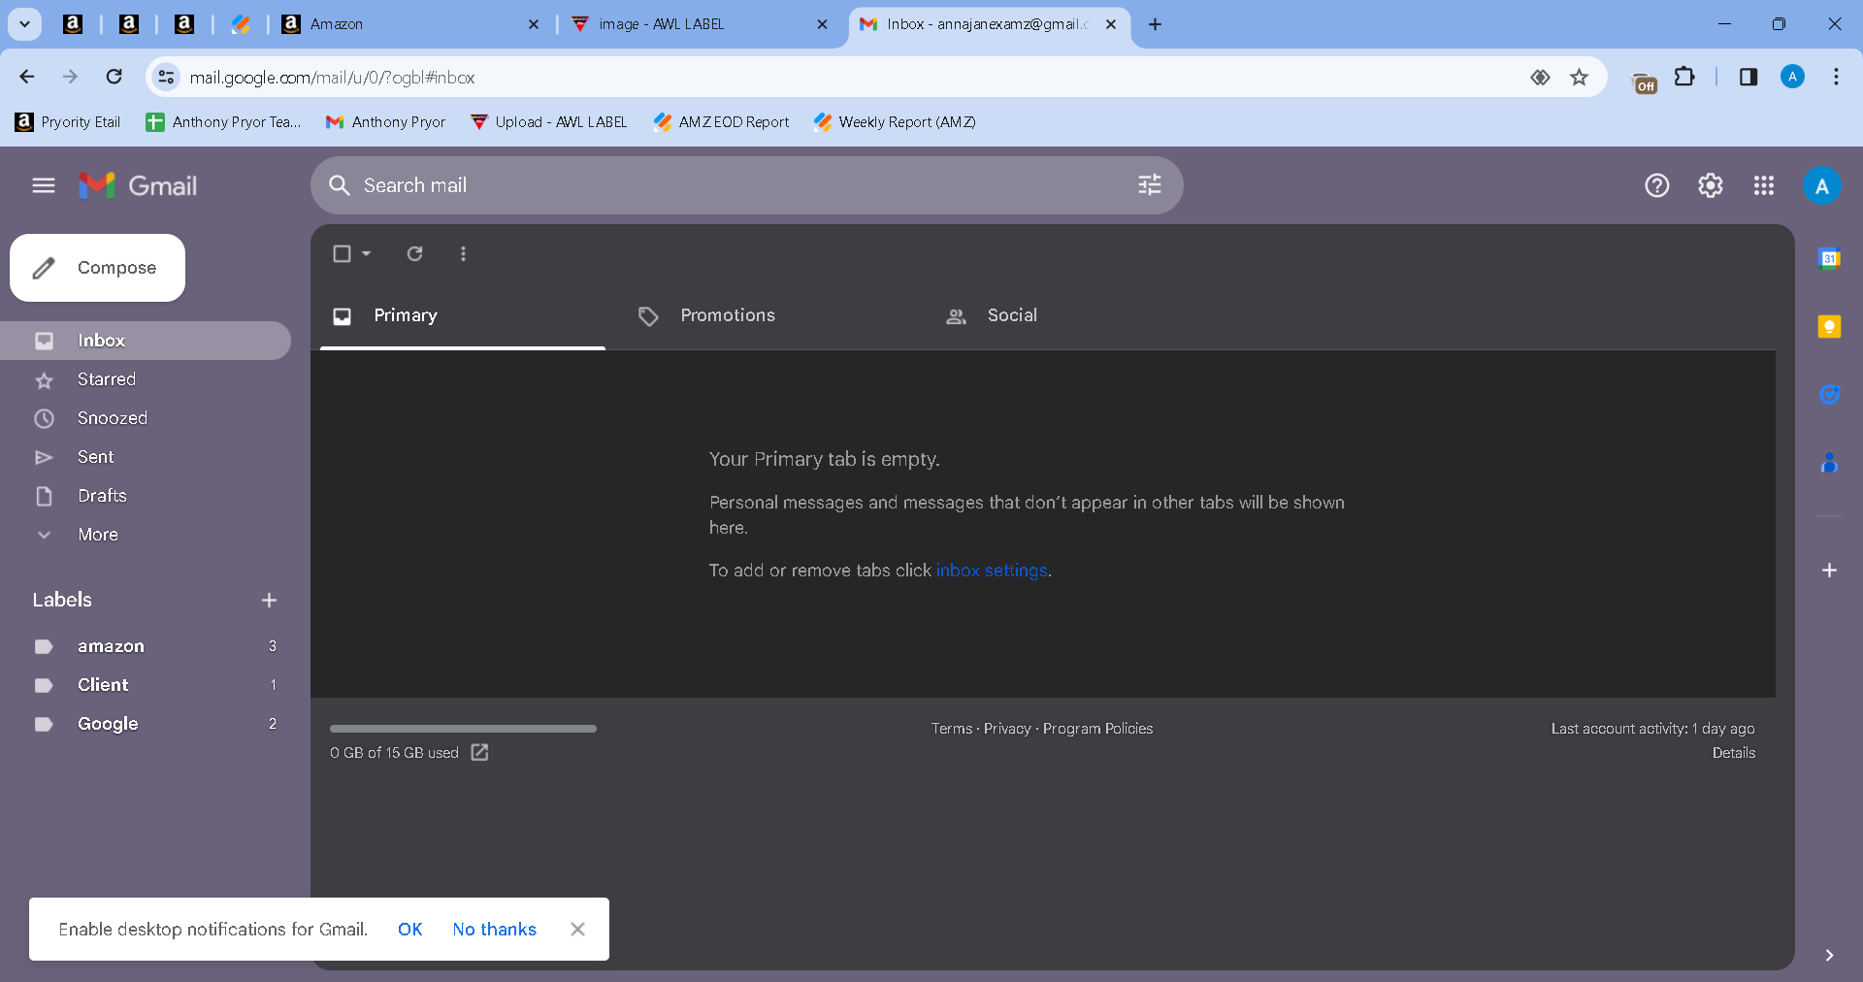Open the Terms link
The width and height of the screenshot is (1863, 982).
[951, 729]
